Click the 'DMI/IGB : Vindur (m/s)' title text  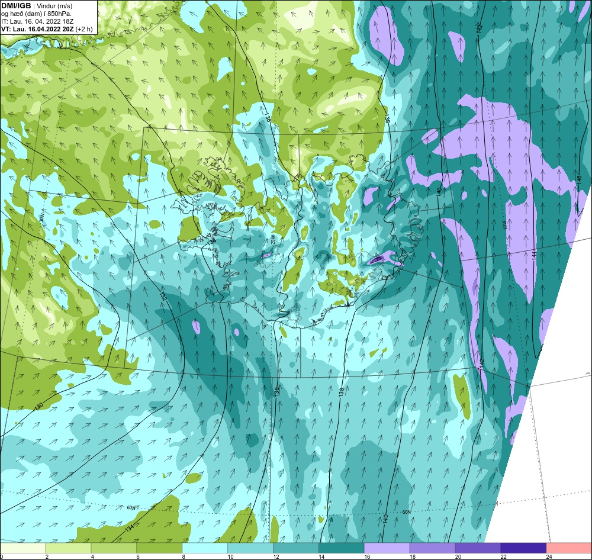point(37,6)
